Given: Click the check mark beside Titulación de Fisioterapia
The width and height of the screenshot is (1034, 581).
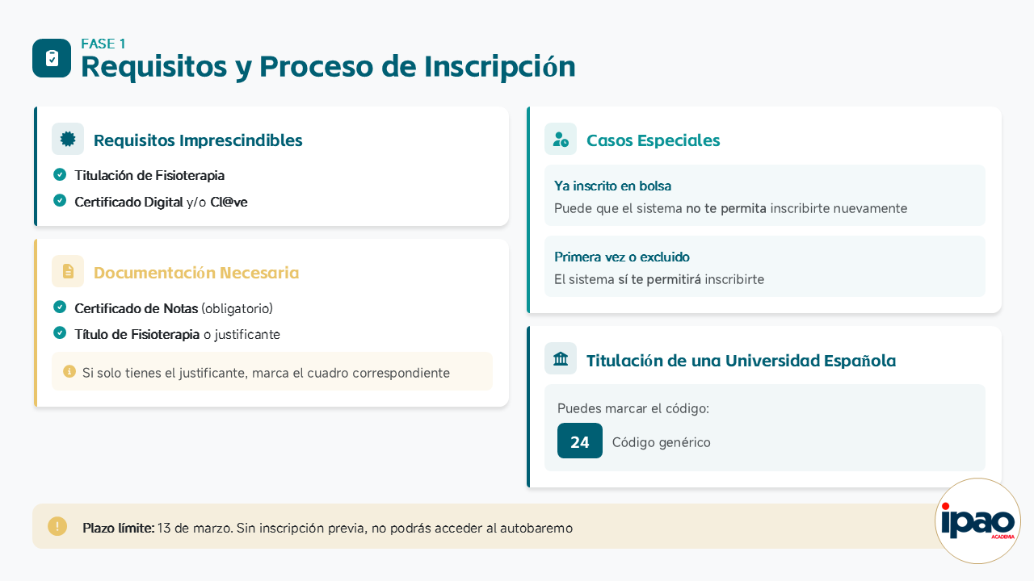Looking at the screenshot, I should click(60, 174).
